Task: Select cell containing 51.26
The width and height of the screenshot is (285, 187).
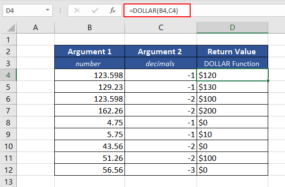Action: click(89, 158)
